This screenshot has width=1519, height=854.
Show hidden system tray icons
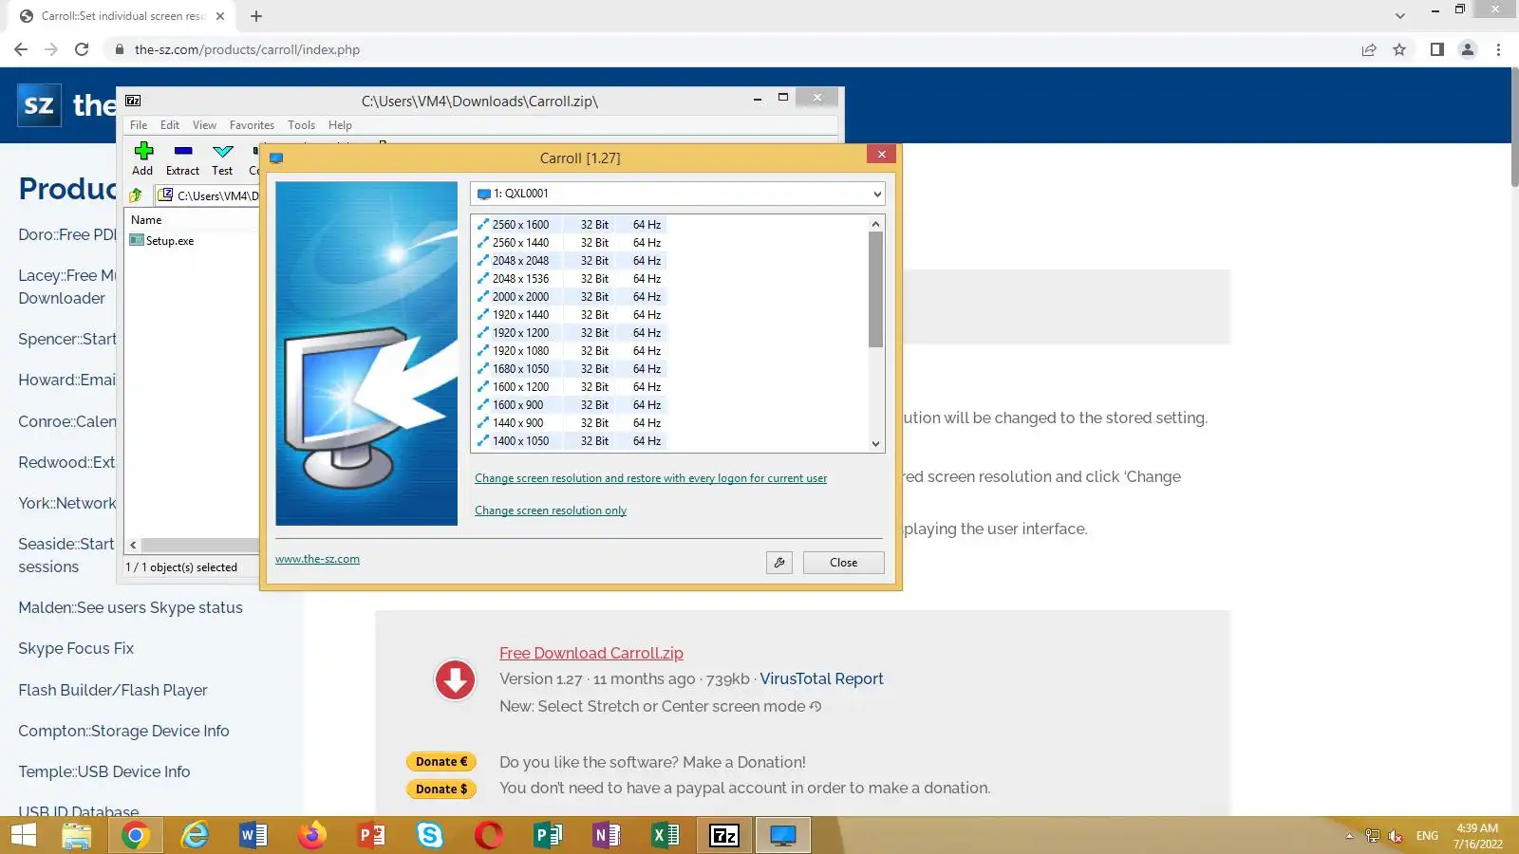click(x=1349, y=836)
